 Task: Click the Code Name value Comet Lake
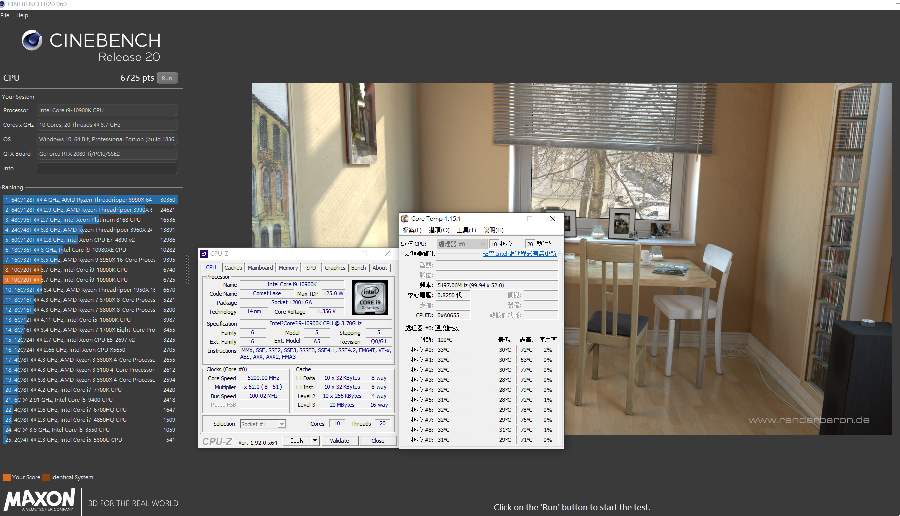(267, 293)
